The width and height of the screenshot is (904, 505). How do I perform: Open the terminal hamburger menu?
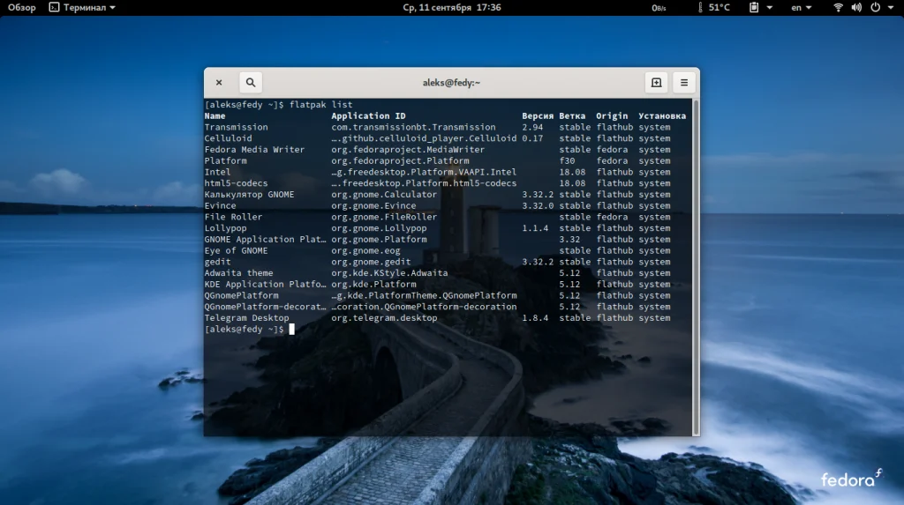(683, 83)
